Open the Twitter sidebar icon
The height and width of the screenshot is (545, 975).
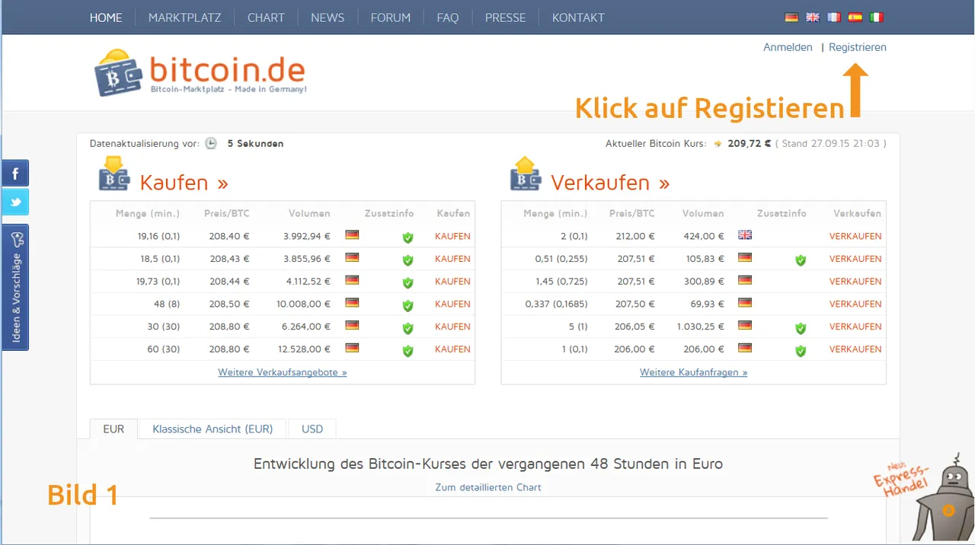tap(15, 202)
